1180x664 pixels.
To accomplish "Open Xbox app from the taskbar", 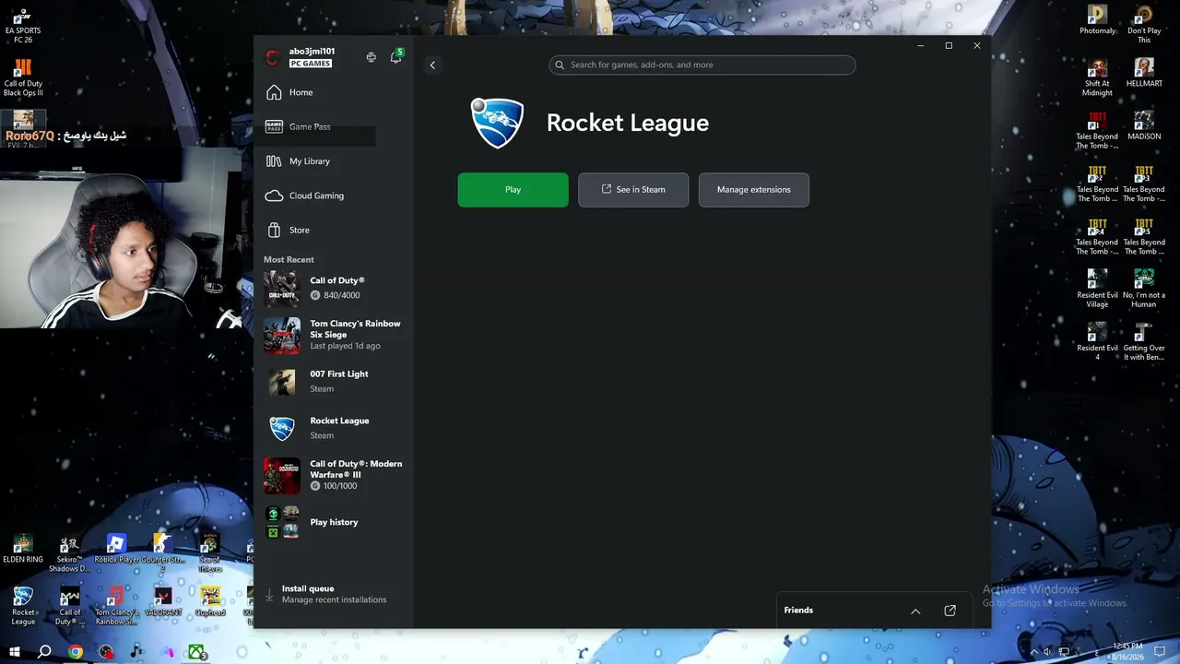I will pyautogui.click(x=197, y=652).
